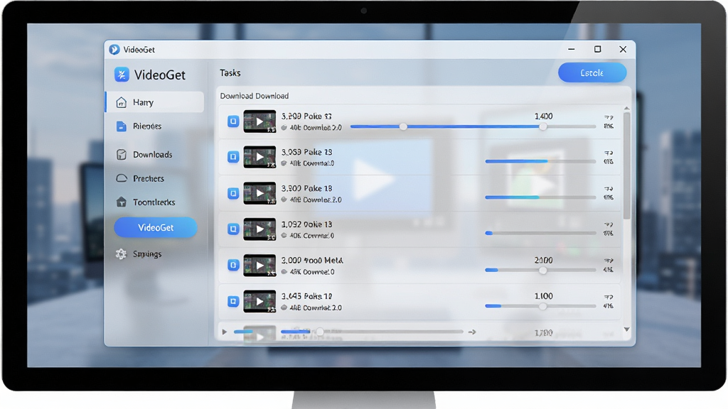Click status icon beside 3,059 Pake 13 subtitle
This screenshot has width=728, height=409.
tap(284, 163)
